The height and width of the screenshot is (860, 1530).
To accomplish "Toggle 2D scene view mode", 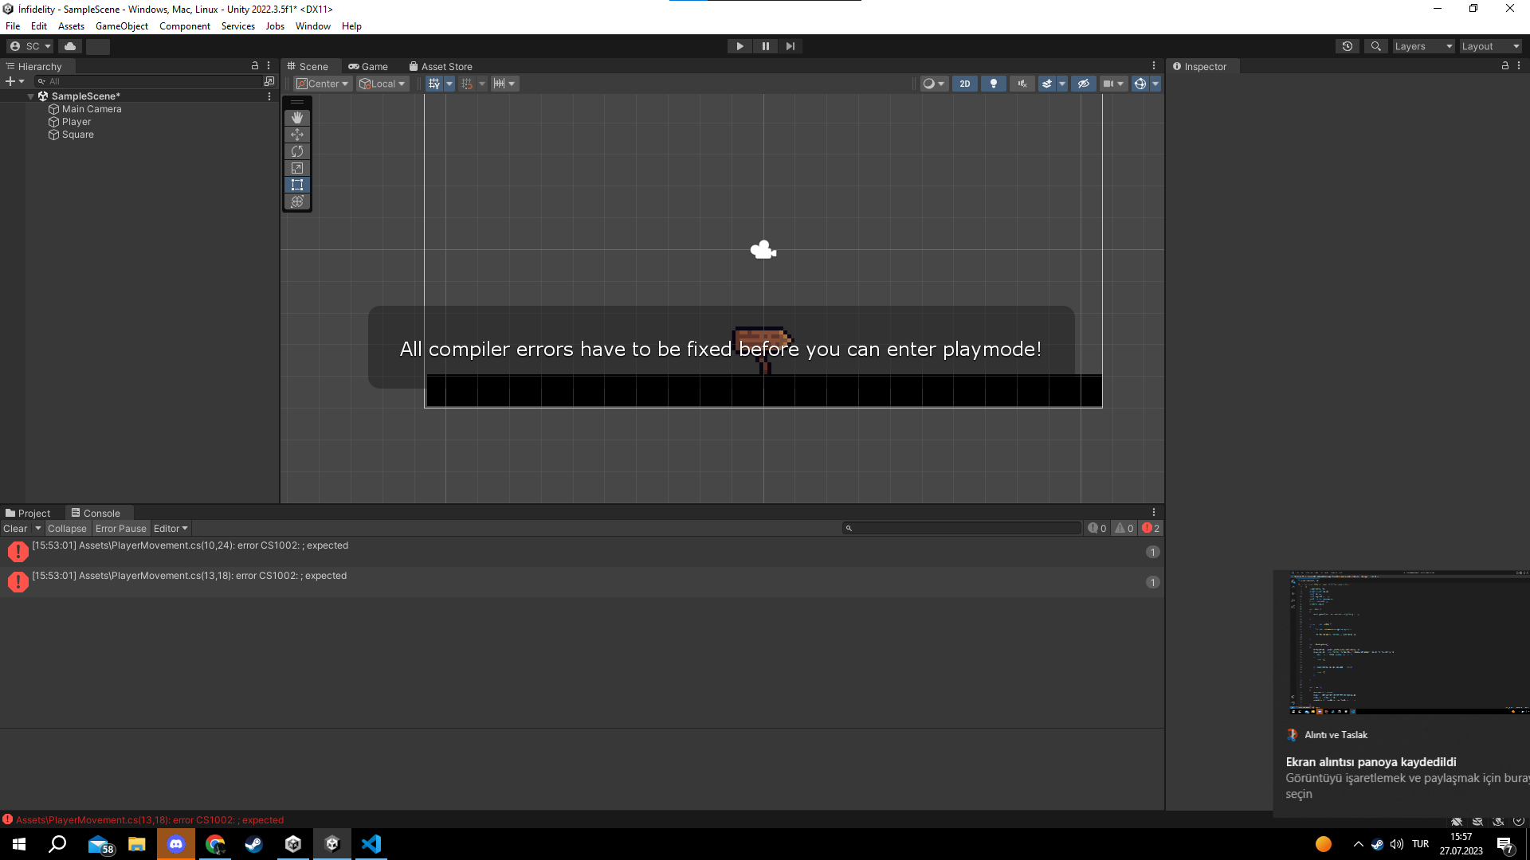I will click(x=964, y=84).
